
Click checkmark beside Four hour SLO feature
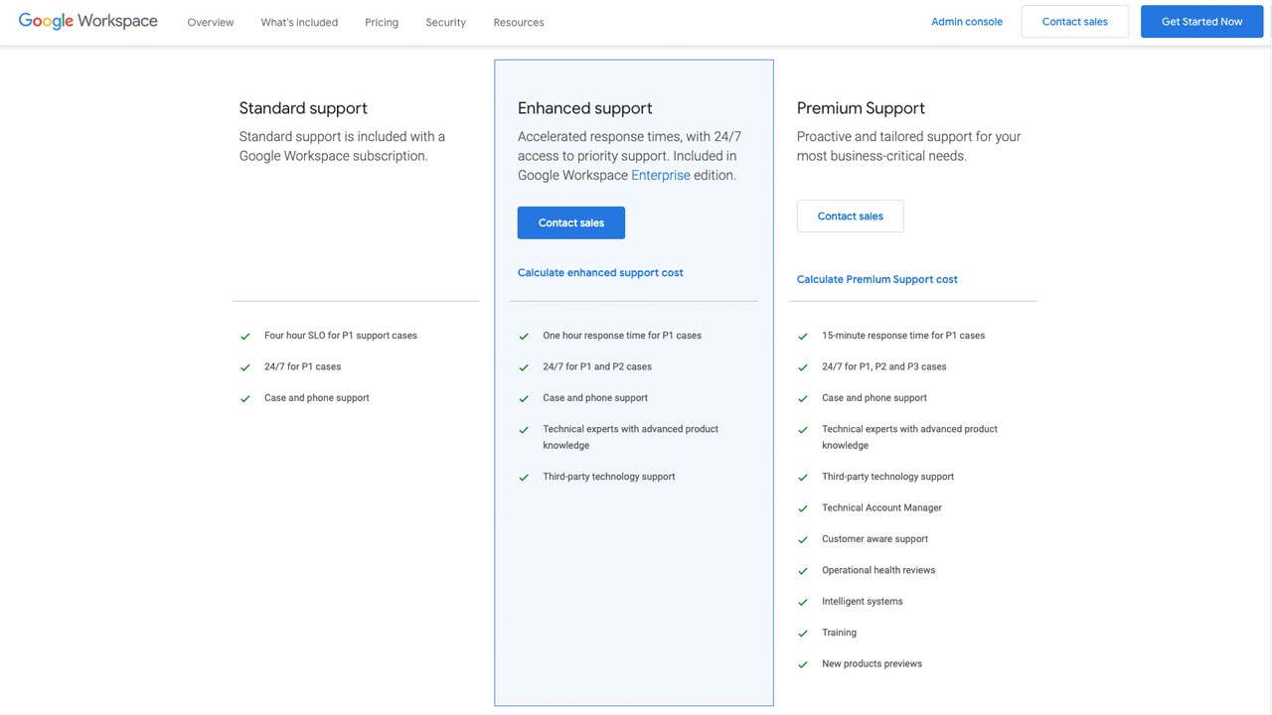coord(245,337)
